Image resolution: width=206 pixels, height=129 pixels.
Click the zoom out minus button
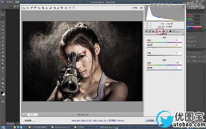(23, 115)
